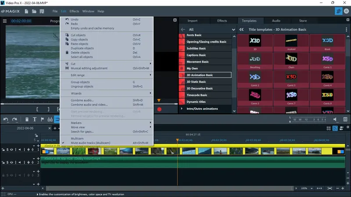Open the mixer panel icon beside the speaker
The image size is (351, 197).
345,120
